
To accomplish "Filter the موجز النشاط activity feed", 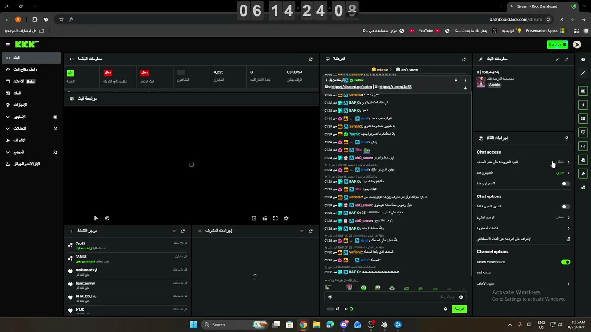I will pos(174,231).
